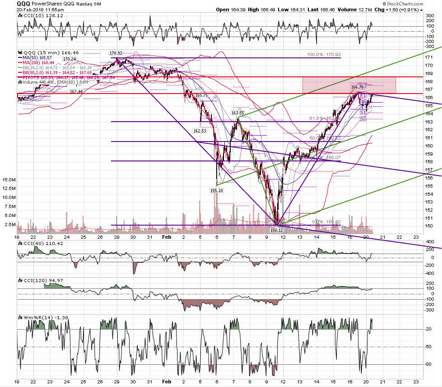
Task: Click the Open 164.39 value
Action: (231, 9)
